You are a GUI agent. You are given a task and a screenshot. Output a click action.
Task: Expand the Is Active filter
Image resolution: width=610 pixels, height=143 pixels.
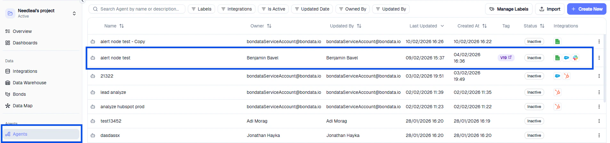tap(273, 9)
